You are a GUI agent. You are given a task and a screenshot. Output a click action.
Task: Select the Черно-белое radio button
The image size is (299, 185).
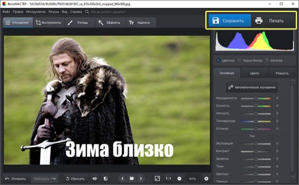pyautogui.click(x=239, y=60)
